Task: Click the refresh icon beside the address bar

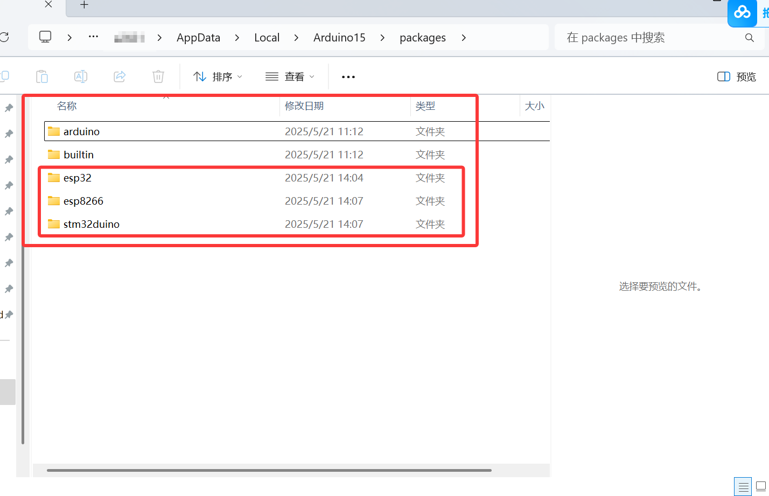Action: pos(4,37)
